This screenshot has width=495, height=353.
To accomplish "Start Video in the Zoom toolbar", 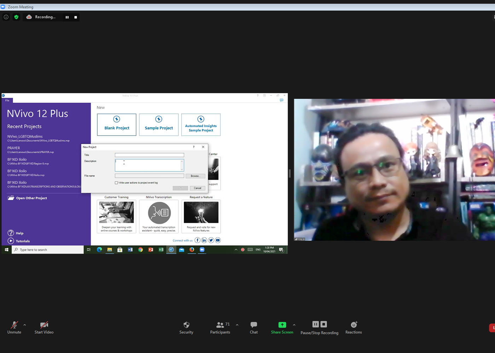I will [x=44, y=328].
